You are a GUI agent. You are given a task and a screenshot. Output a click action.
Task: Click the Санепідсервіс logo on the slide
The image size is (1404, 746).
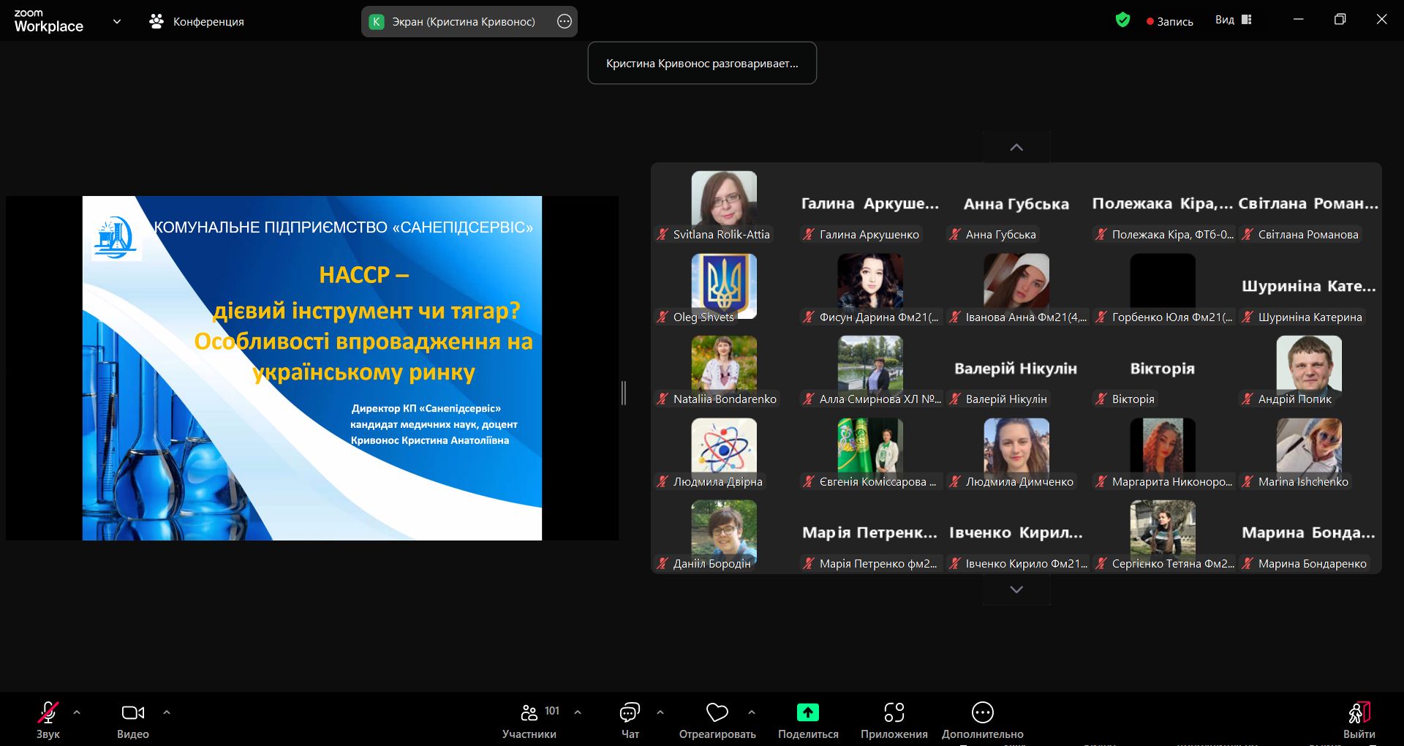[116, 237]
